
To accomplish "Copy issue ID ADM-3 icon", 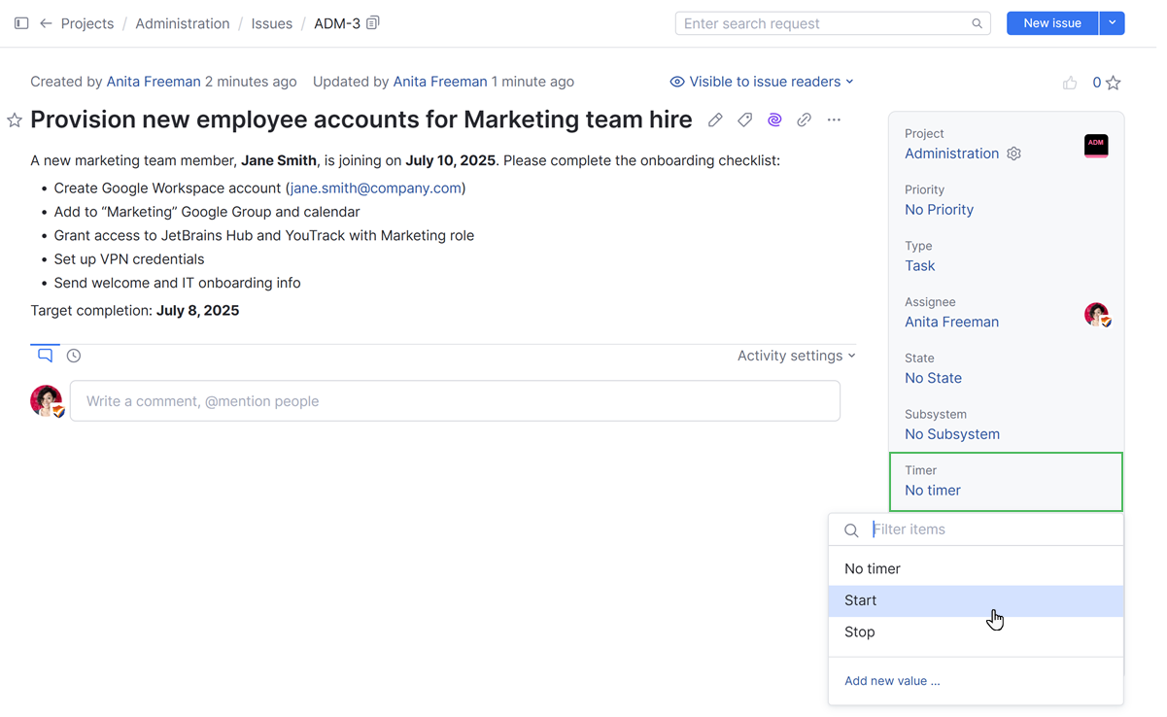I will pos(373,23).
